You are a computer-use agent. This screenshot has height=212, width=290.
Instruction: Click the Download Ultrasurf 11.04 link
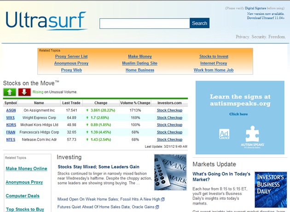[x=266, y=18]
